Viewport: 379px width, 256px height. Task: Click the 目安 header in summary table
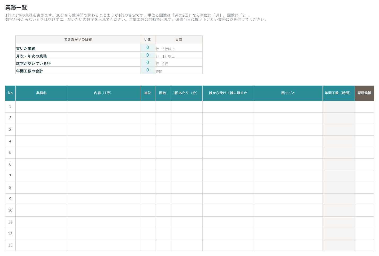pos(179,40)
